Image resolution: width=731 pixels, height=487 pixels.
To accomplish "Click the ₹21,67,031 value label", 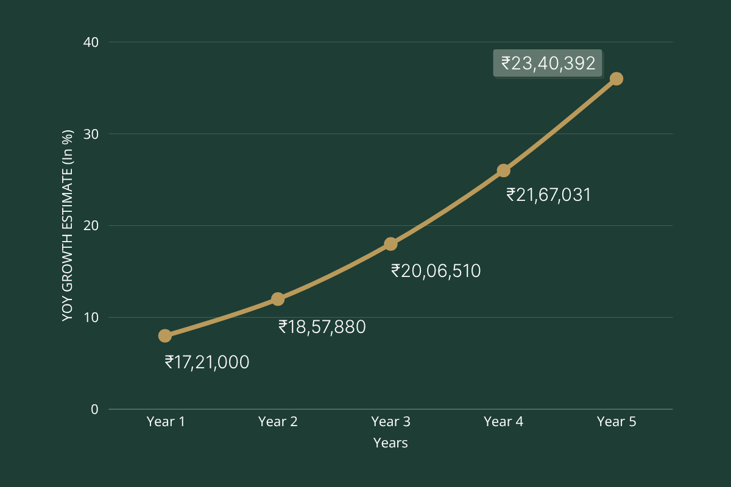I will (548, 195).
